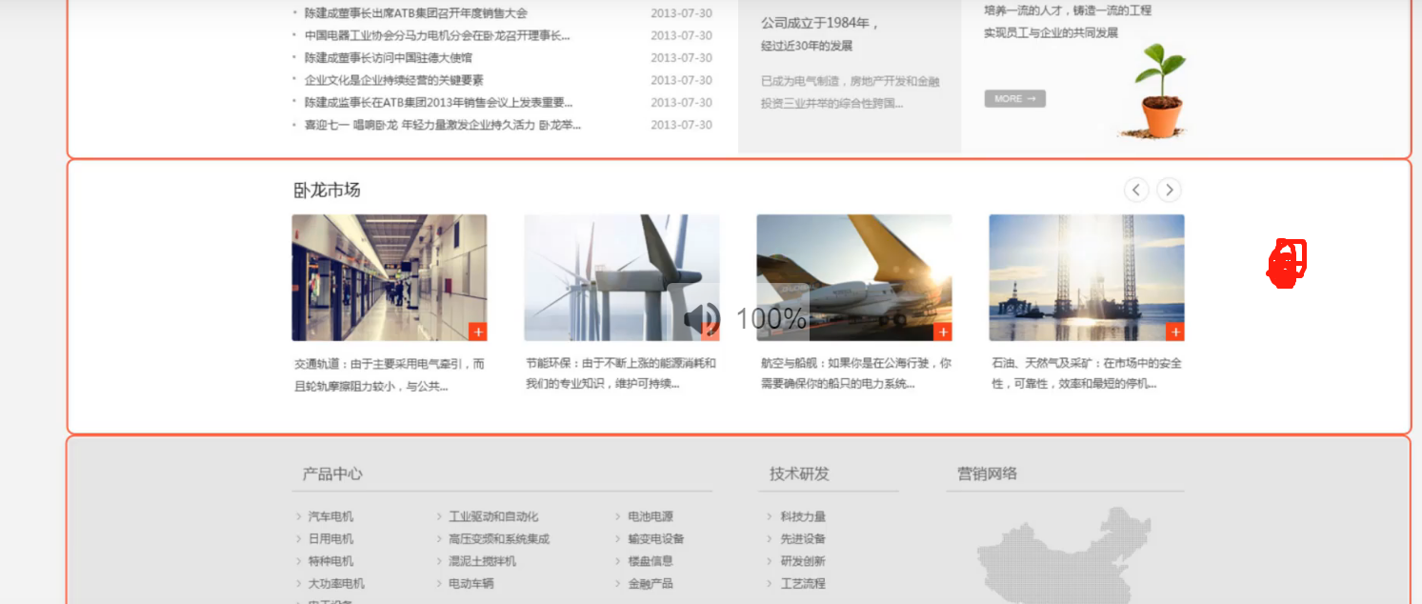Click the 已成为电气制造,房地产开发和金融 paragraph
Image resolution: width=1422 pixels, height=604 pixels.
click(x=851, y=92)
